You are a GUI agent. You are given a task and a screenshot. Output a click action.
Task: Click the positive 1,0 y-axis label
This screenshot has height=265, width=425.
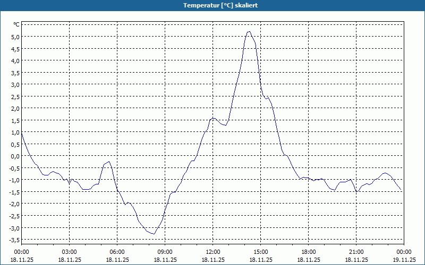15,132
